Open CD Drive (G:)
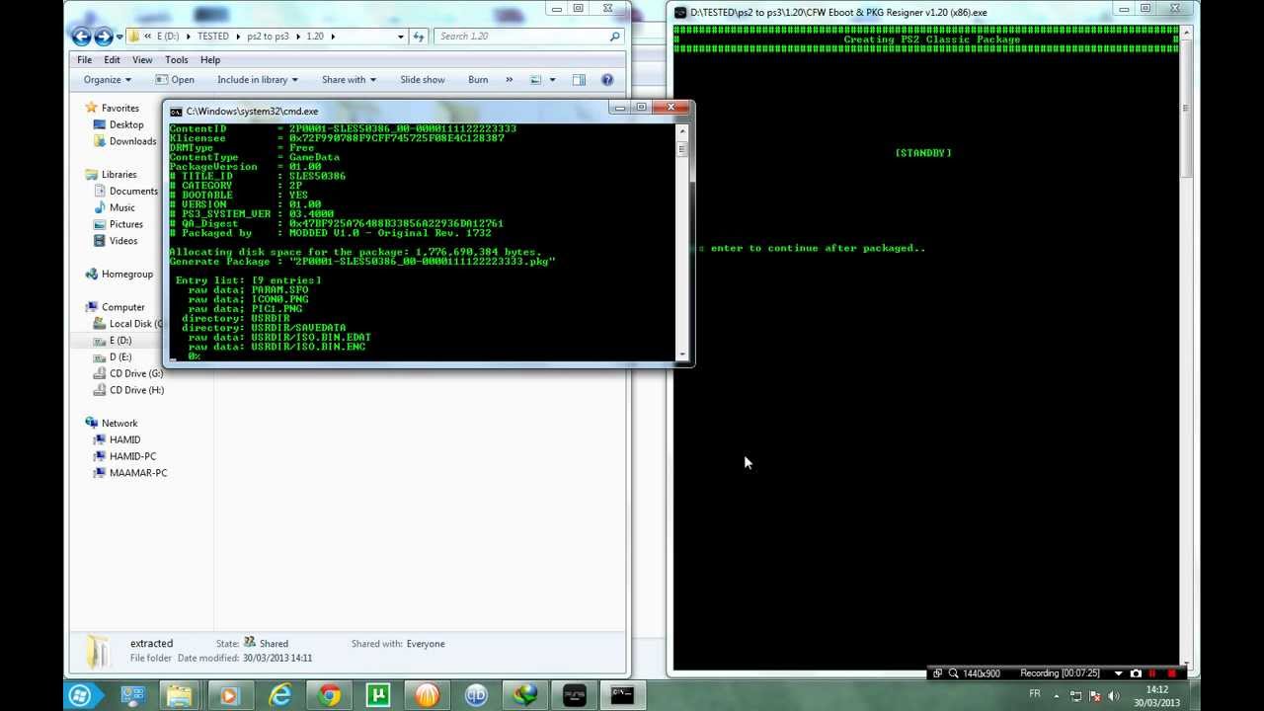 pos(136,373)
